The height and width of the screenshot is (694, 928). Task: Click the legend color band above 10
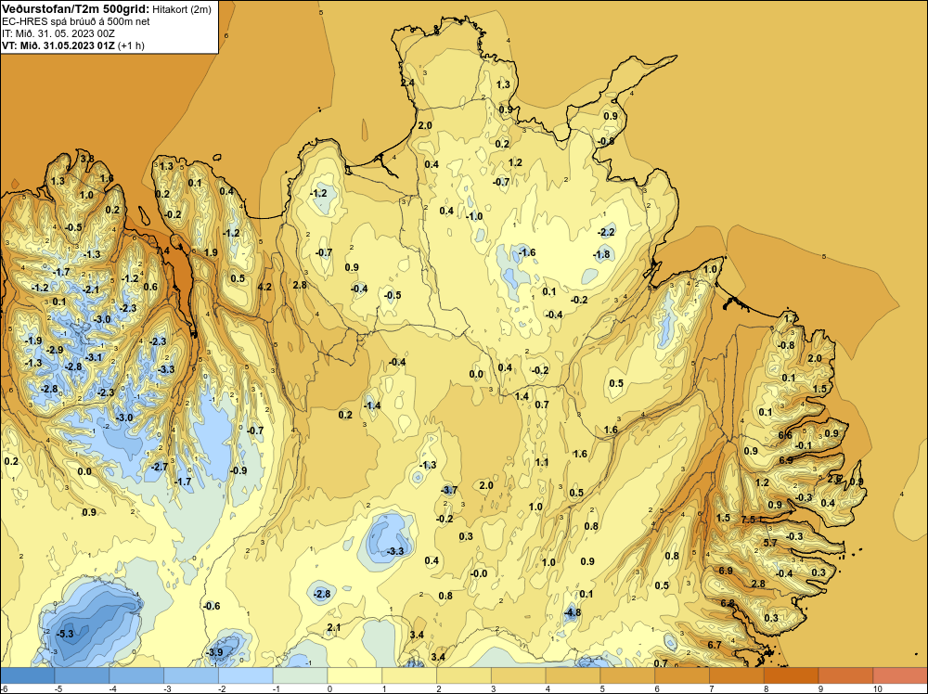tap(900, 675)
